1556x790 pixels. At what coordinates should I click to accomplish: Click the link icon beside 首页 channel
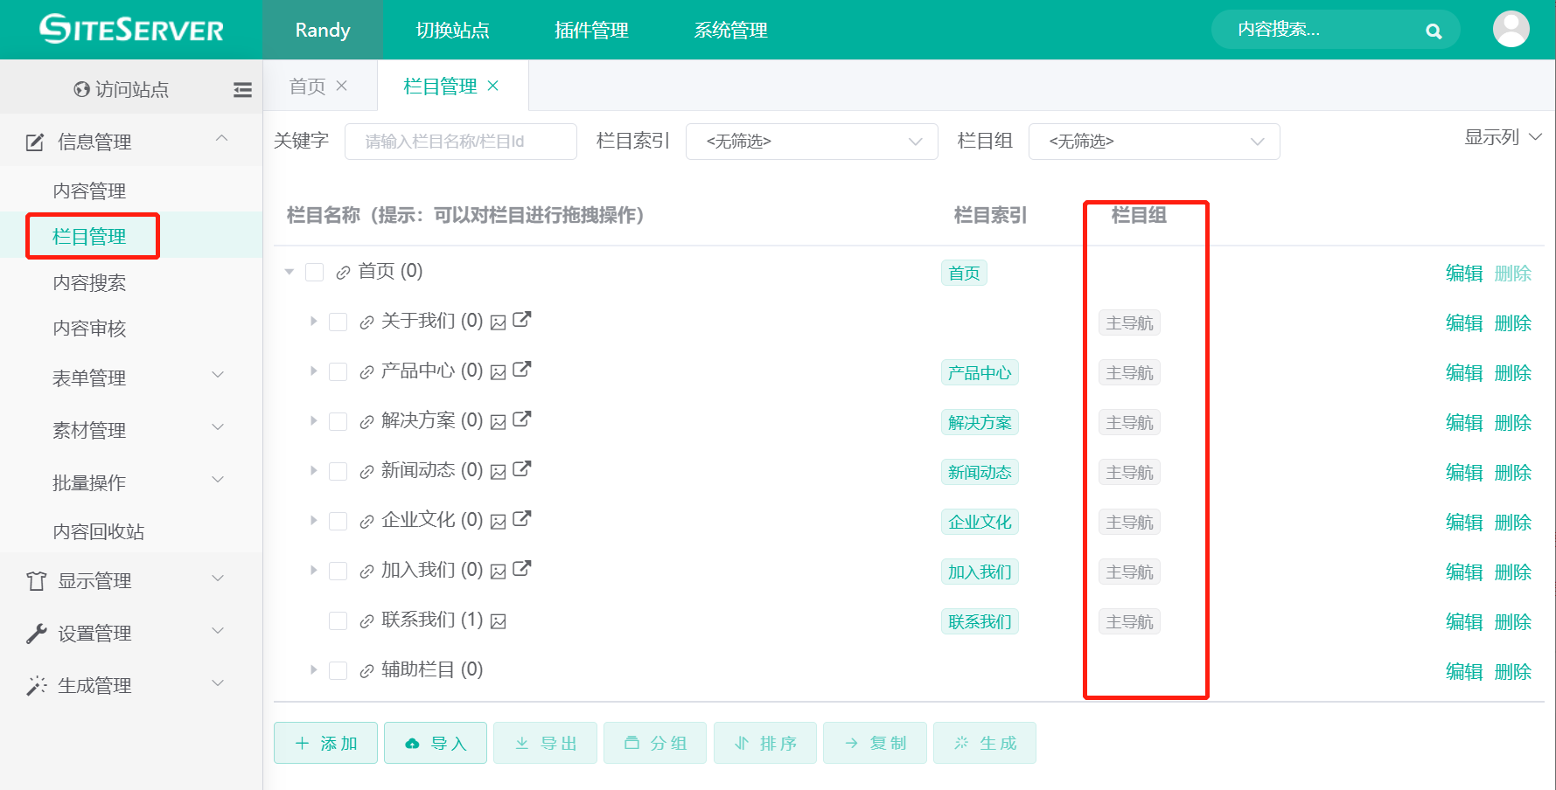(341, 272)
